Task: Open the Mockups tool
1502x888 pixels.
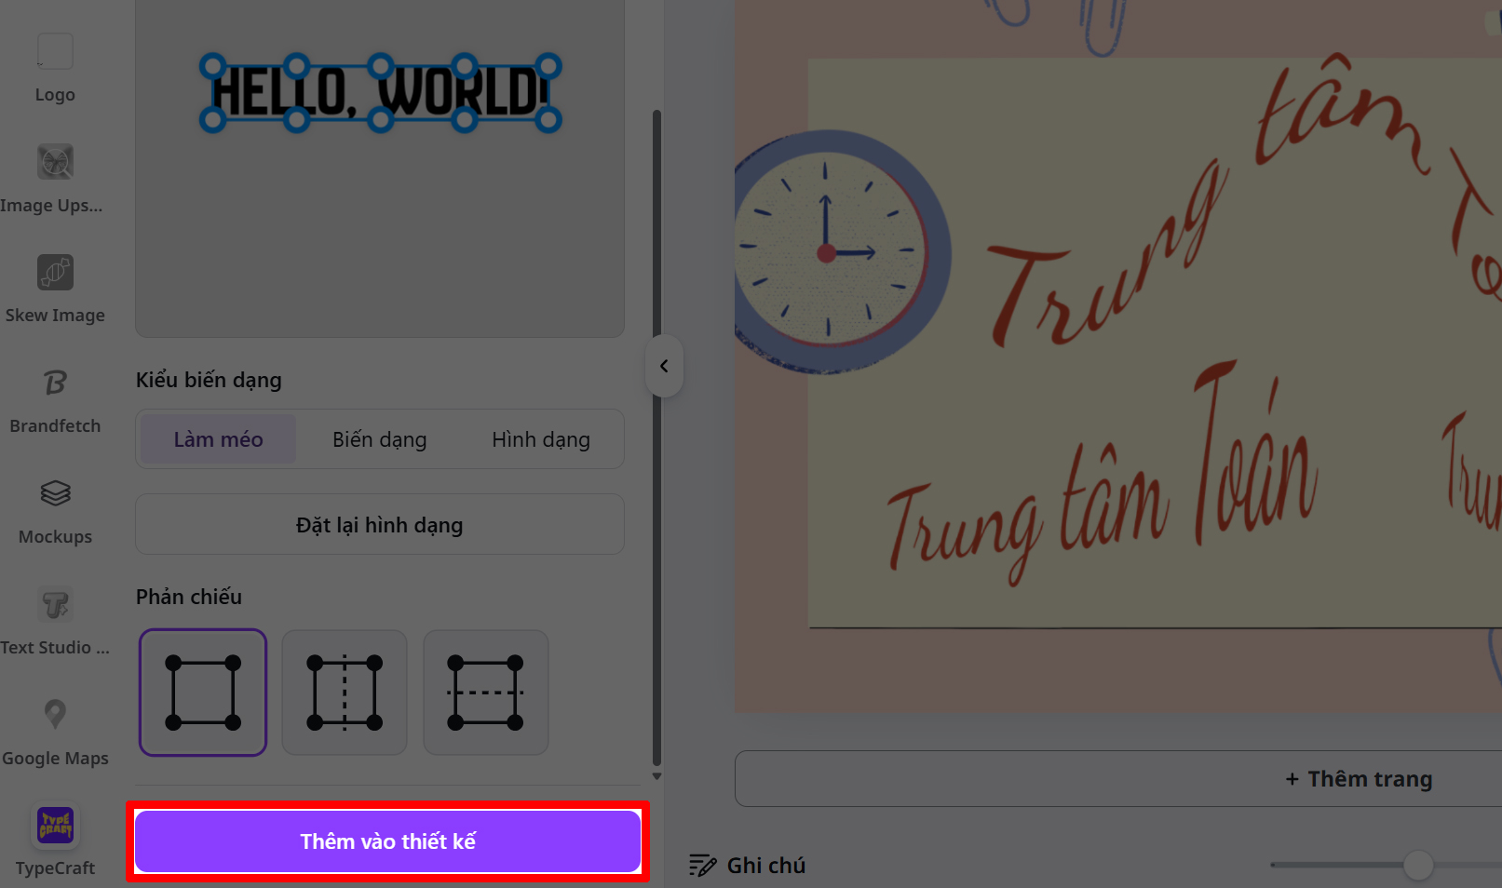Action: [55, 508]
